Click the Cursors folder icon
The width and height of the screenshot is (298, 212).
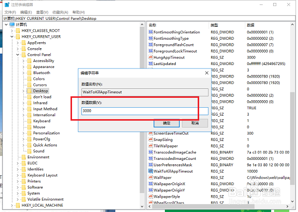click(29, 85)
